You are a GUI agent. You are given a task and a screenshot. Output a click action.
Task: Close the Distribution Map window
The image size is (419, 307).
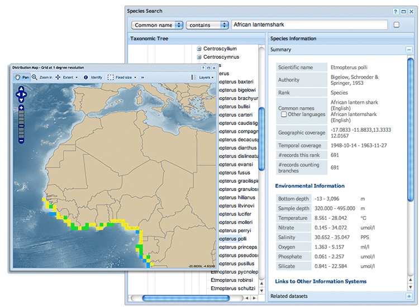pyautogui.click(x=214, y=68)
